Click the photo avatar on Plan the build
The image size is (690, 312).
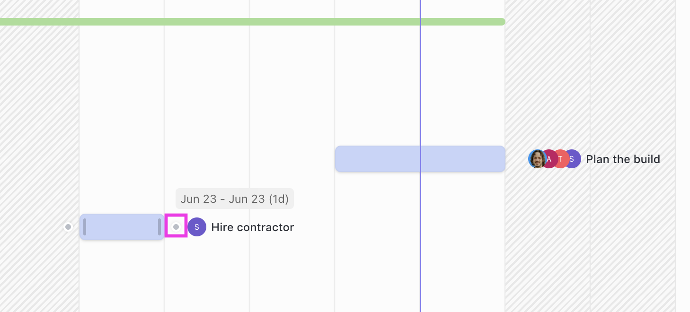(x=537, y=159)
